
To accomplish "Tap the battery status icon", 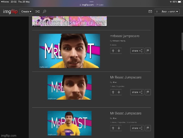I will coord(180,2).
